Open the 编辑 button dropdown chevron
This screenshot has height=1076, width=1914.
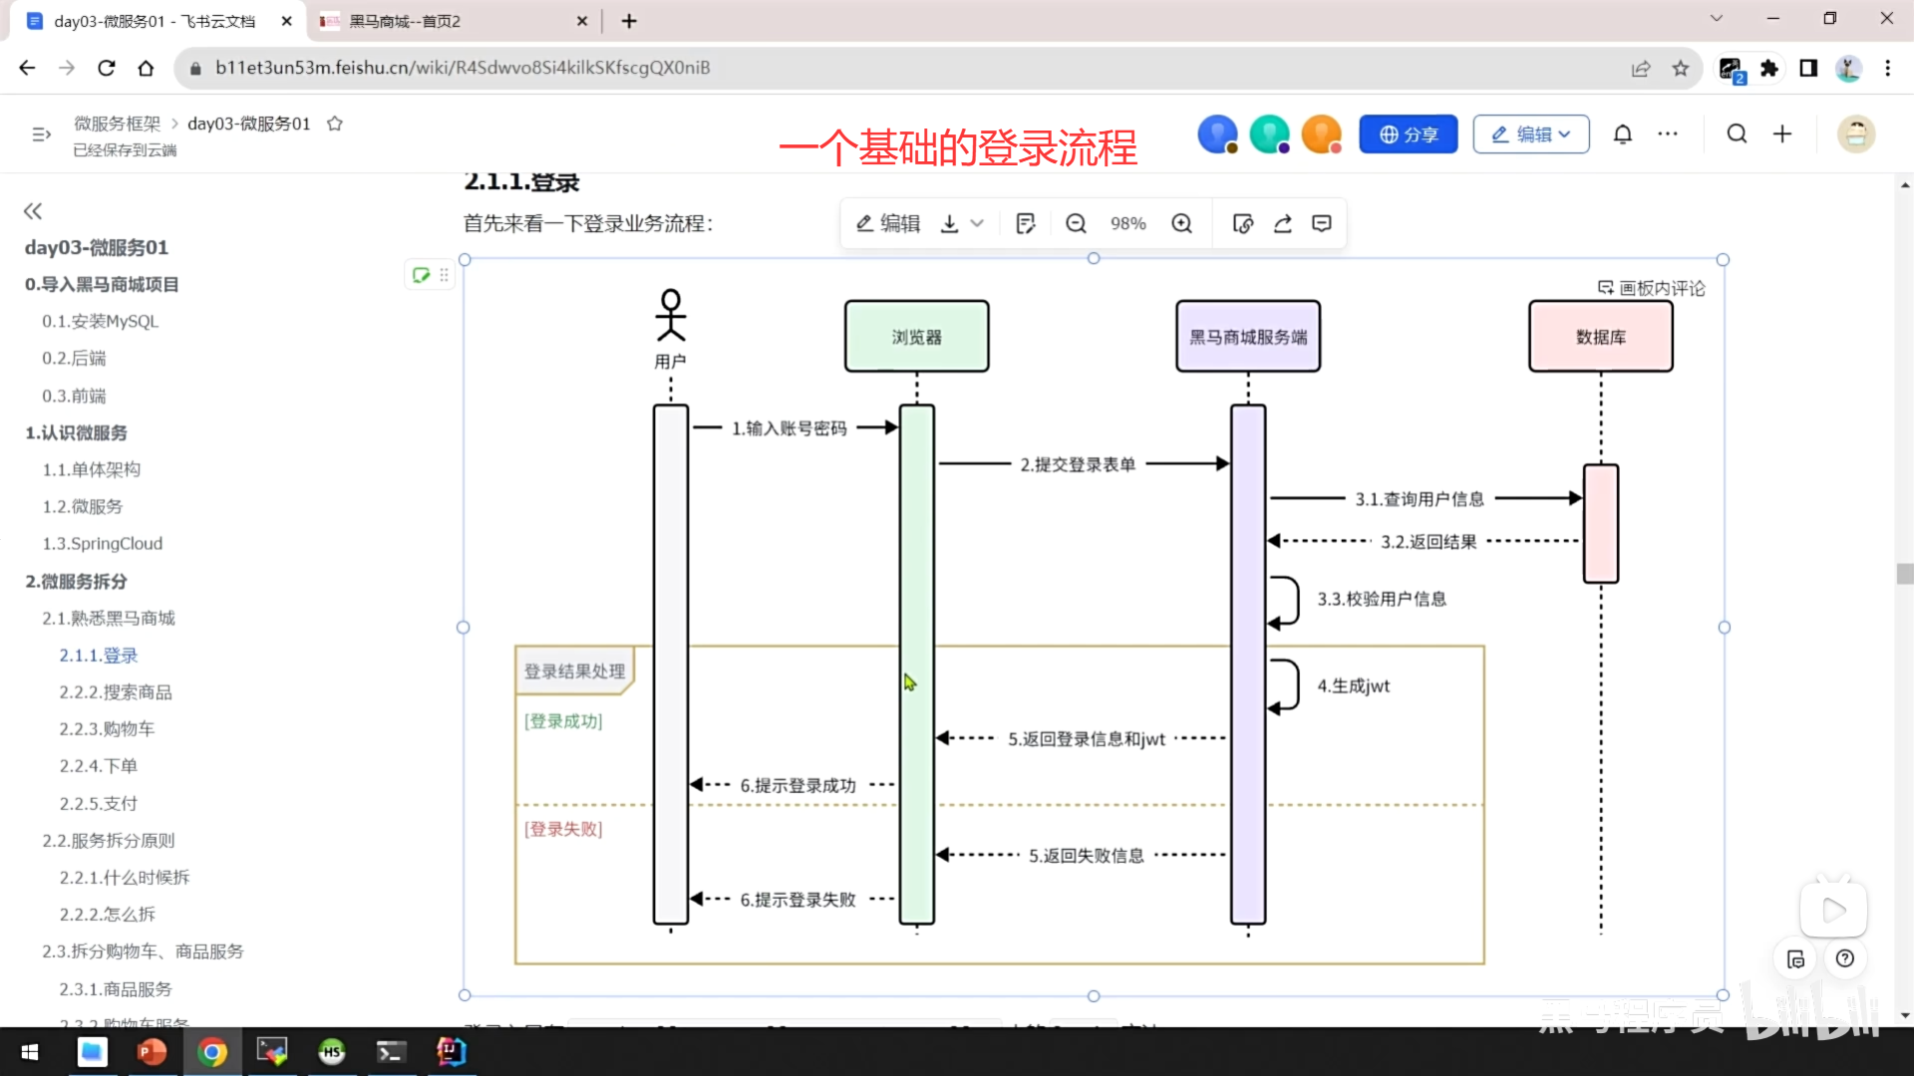click(1563, 134)
